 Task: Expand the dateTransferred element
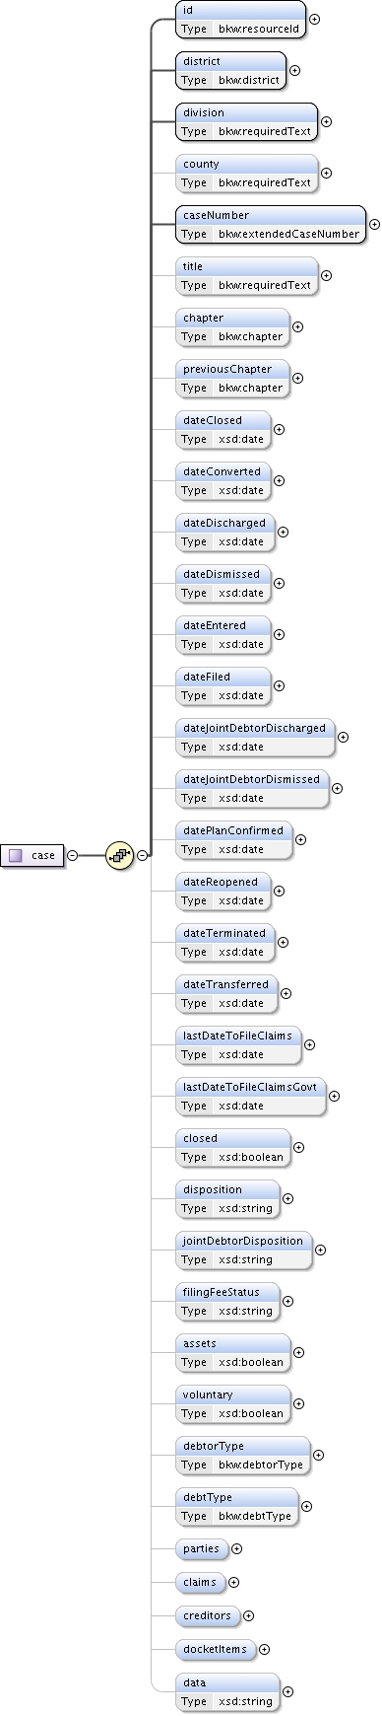click(286, 993)
